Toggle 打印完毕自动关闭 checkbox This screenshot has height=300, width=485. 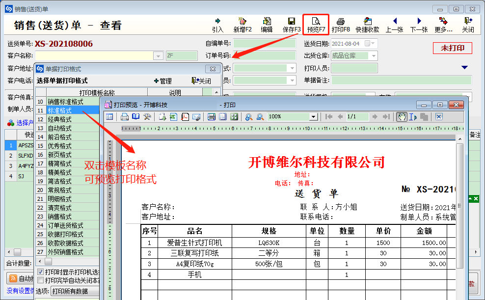click(x=40, y=280)
